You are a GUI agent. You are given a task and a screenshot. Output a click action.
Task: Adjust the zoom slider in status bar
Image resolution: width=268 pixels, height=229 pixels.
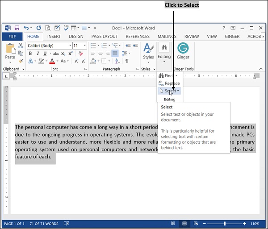coord(225,223)
